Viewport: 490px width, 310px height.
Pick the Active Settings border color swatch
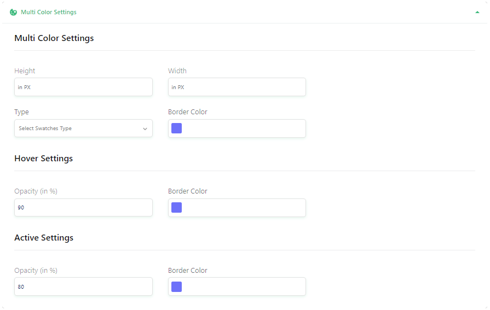click(176, 286)
